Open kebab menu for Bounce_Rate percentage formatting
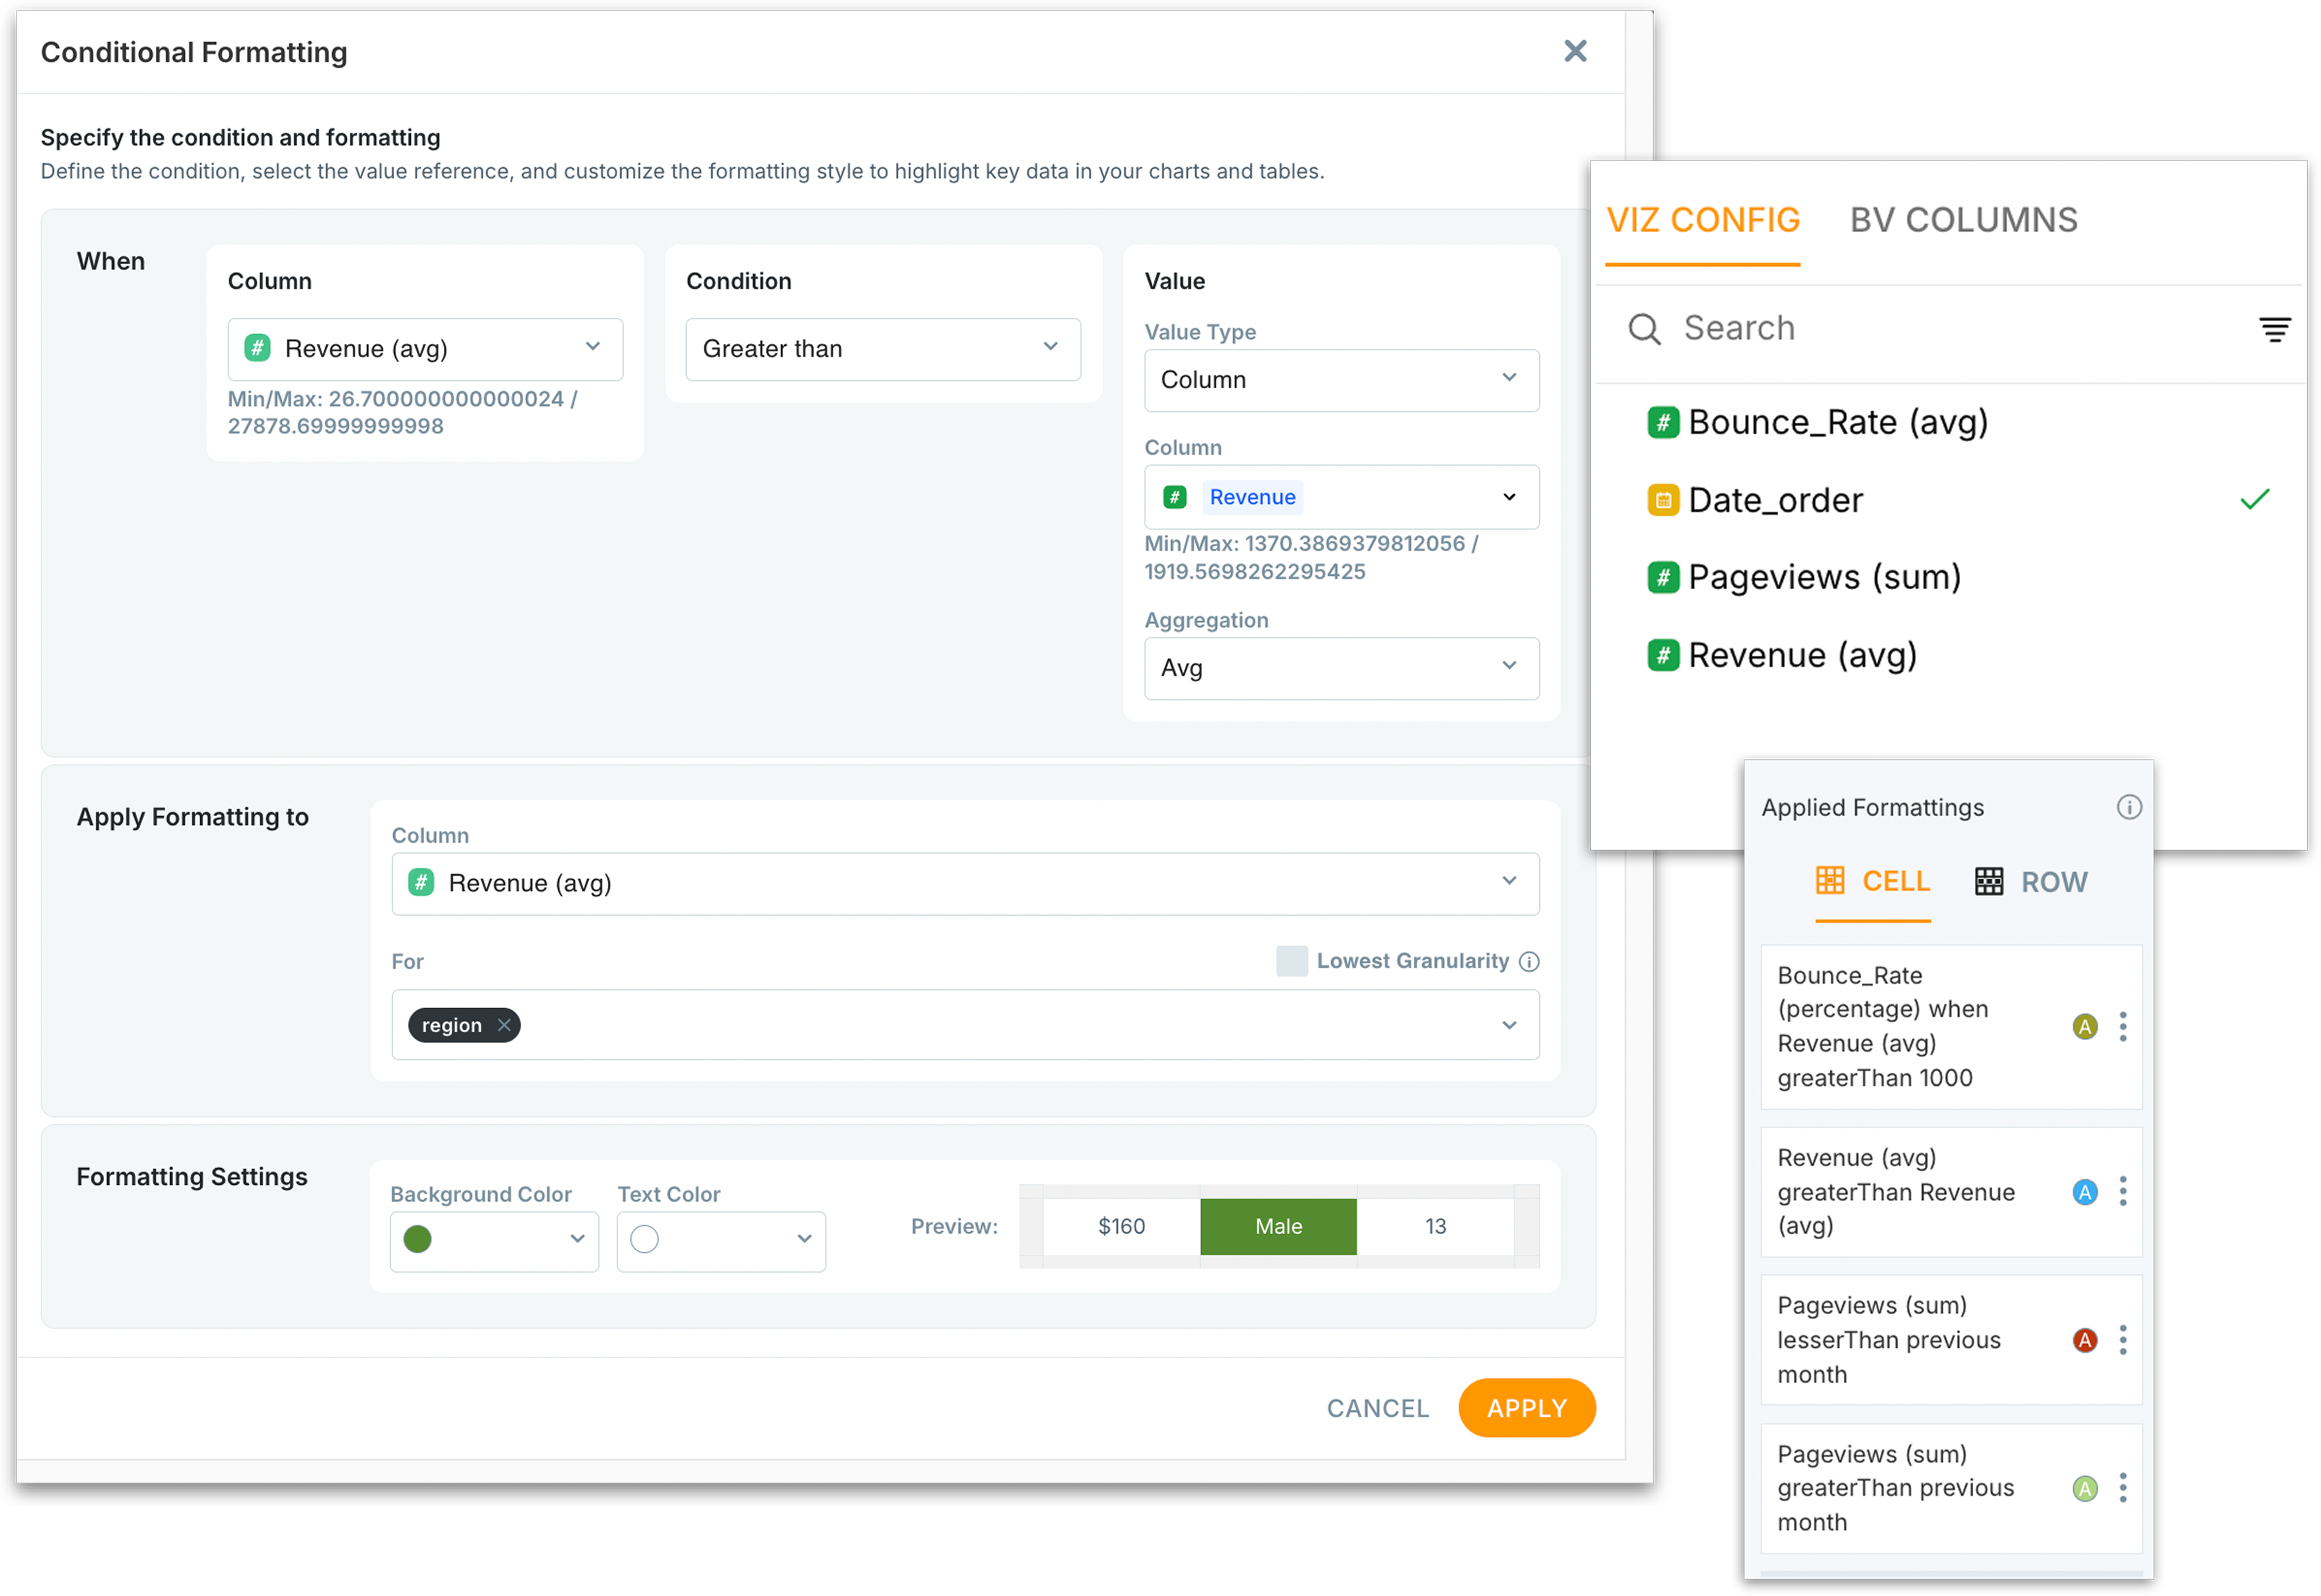 tap(2123, 1026)
